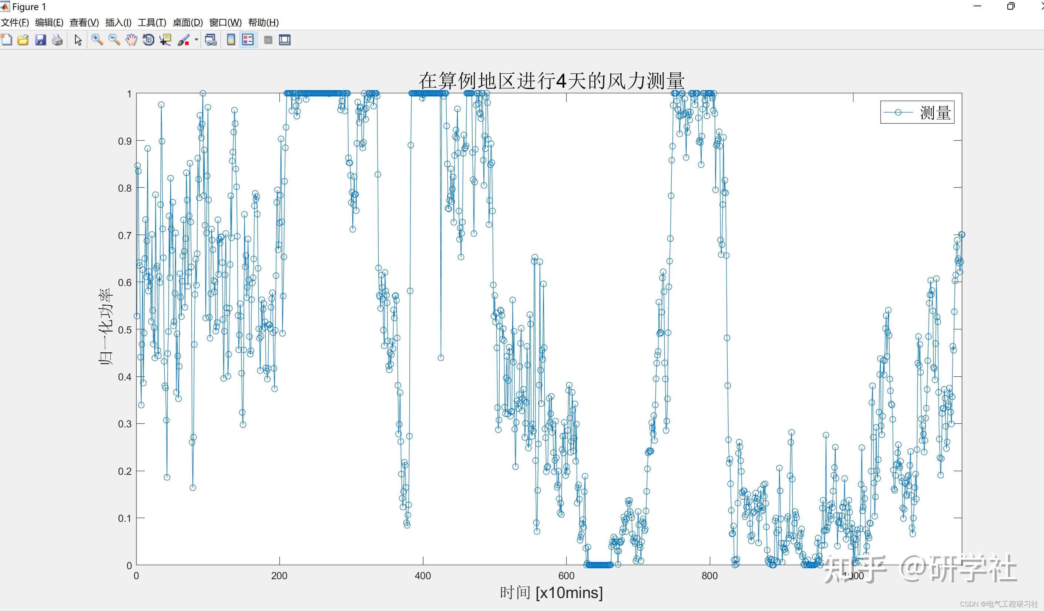
Task: Toggle the Insert Legend button off
Action: pyautogui.click(x=248, y=40)
